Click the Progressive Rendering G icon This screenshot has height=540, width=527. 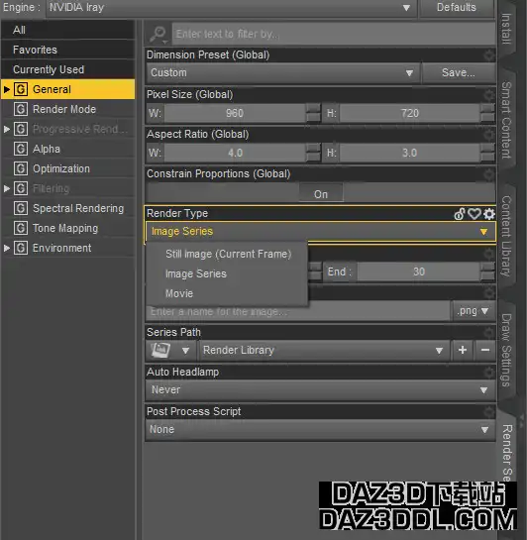21,129
